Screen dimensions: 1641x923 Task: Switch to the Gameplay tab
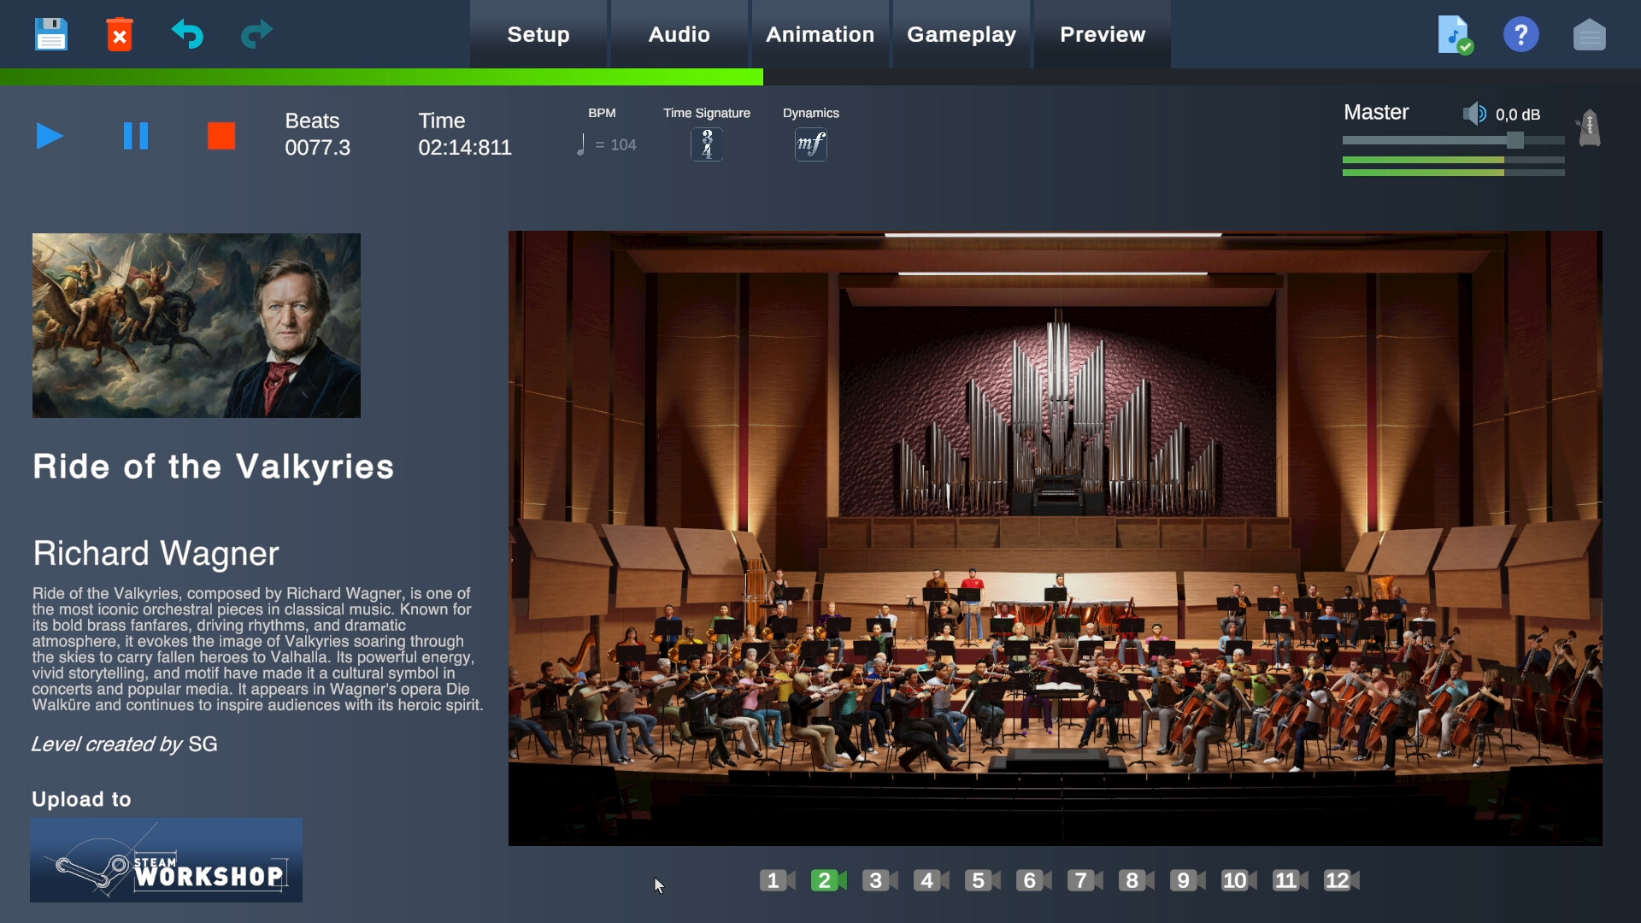(x=962, y=34)
